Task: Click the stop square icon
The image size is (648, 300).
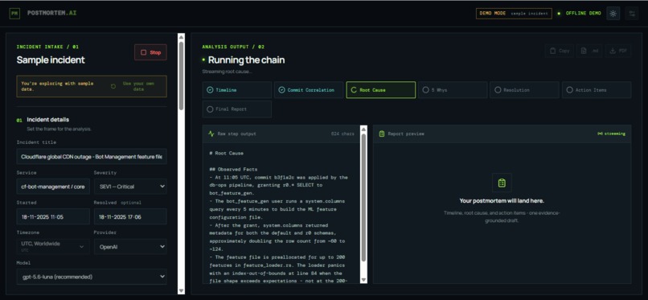Action: pos(143,52)
